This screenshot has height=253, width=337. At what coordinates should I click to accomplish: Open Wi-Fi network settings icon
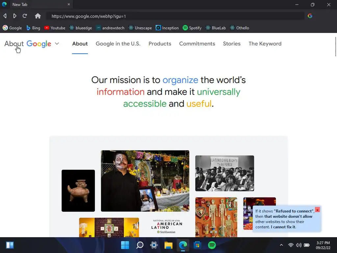coord(291,245)
